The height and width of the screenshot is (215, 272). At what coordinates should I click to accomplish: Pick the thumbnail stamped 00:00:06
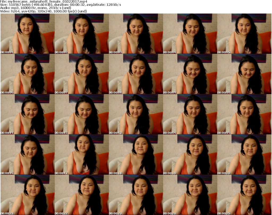[x=28, y=74]
